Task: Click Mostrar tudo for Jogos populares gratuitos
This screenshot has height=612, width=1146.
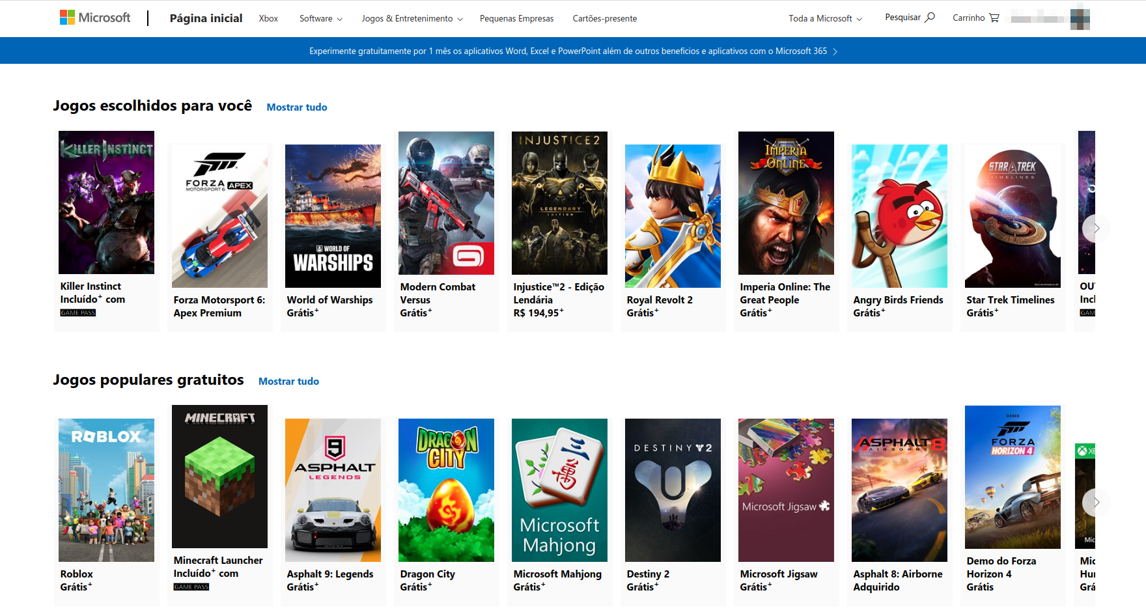Action: (x=288, y=382)
